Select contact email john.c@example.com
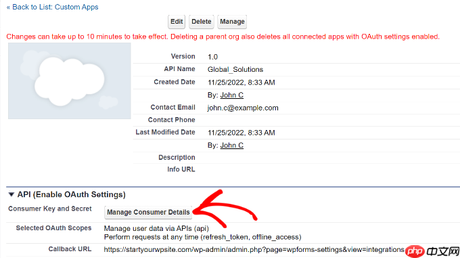The image size is (460, 258). click(243, 108)
